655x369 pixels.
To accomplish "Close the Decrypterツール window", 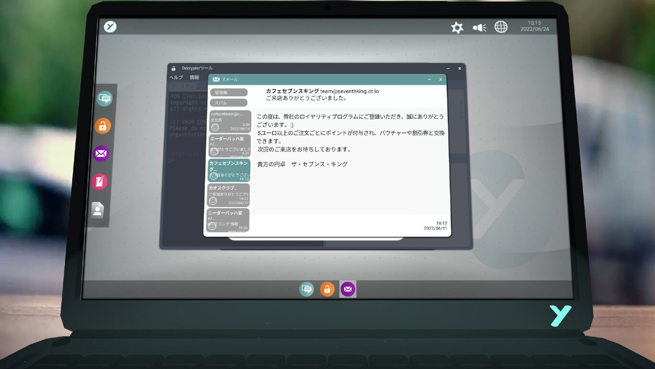I will 460,69.
